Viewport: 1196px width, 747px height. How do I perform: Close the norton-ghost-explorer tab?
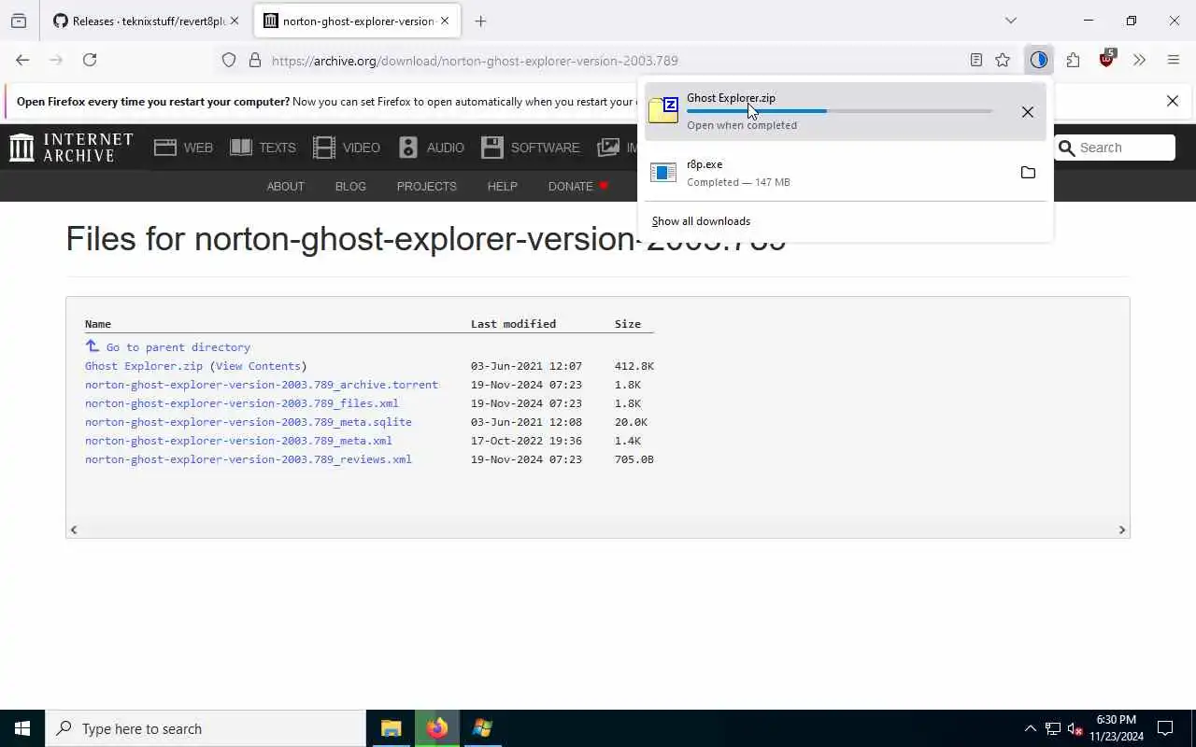click(445, 21)
